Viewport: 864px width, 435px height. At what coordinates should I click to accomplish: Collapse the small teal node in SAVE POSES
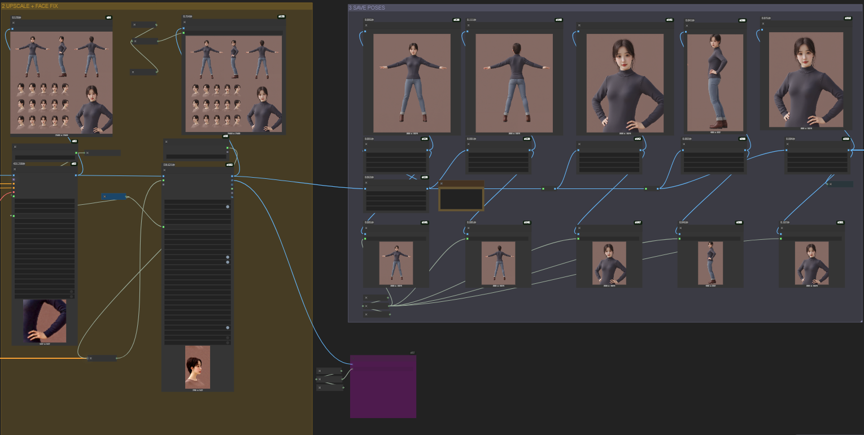pos(830,184)
